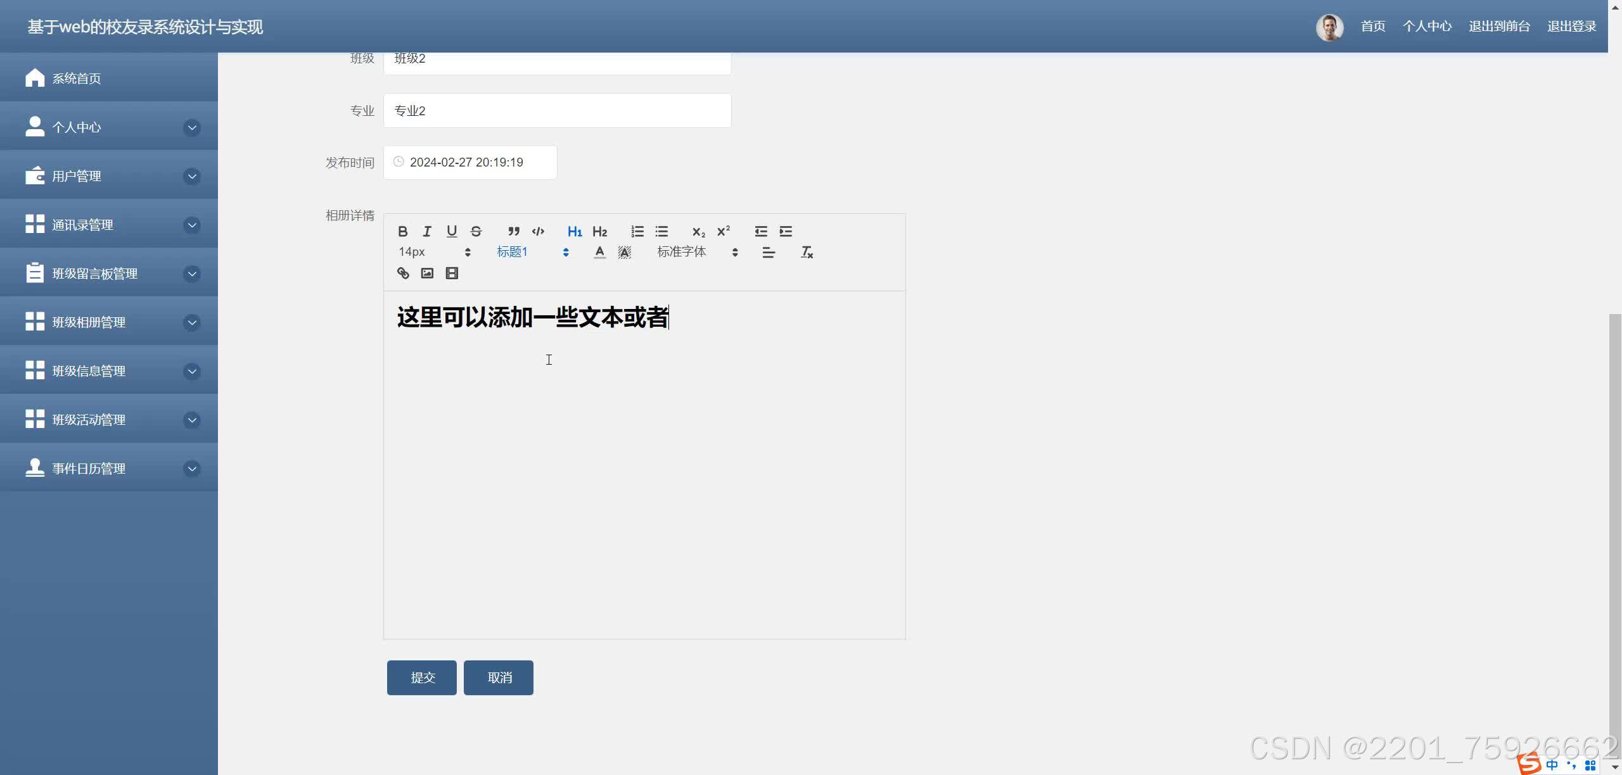Open the text color picker

(x=599, y=252)
